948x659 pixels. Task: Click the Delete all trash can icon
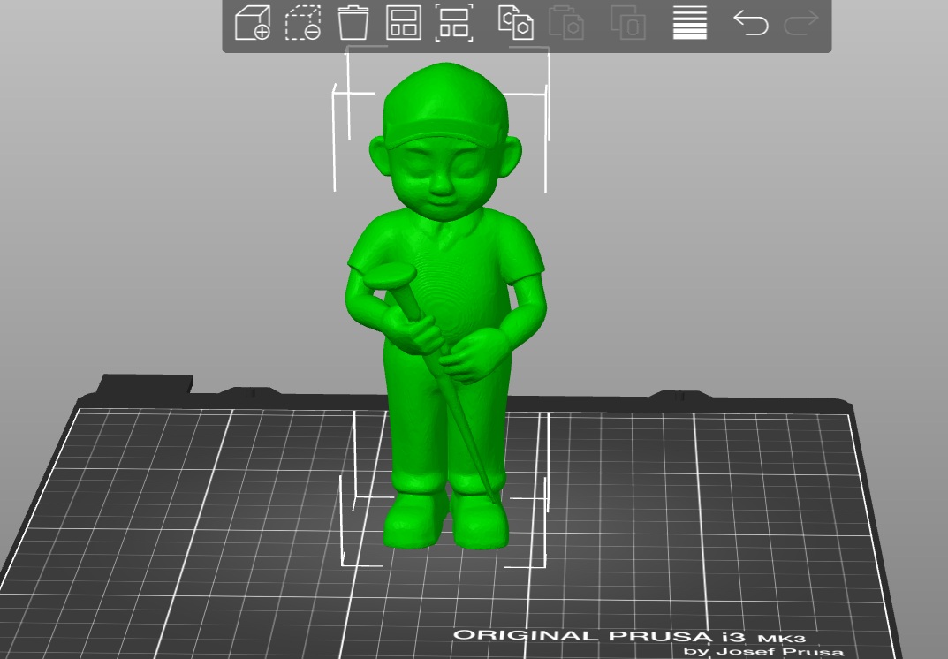(x=353, y=23)
